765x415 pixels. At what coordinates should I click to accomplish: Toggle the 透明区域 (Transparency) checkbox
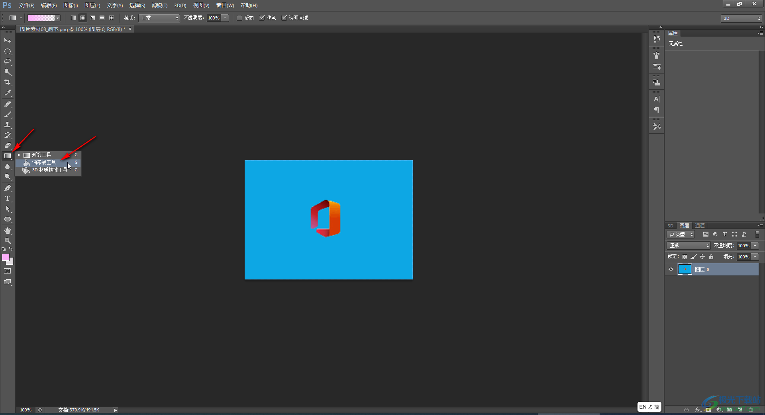pyautogui.click(x=284, y=18)
